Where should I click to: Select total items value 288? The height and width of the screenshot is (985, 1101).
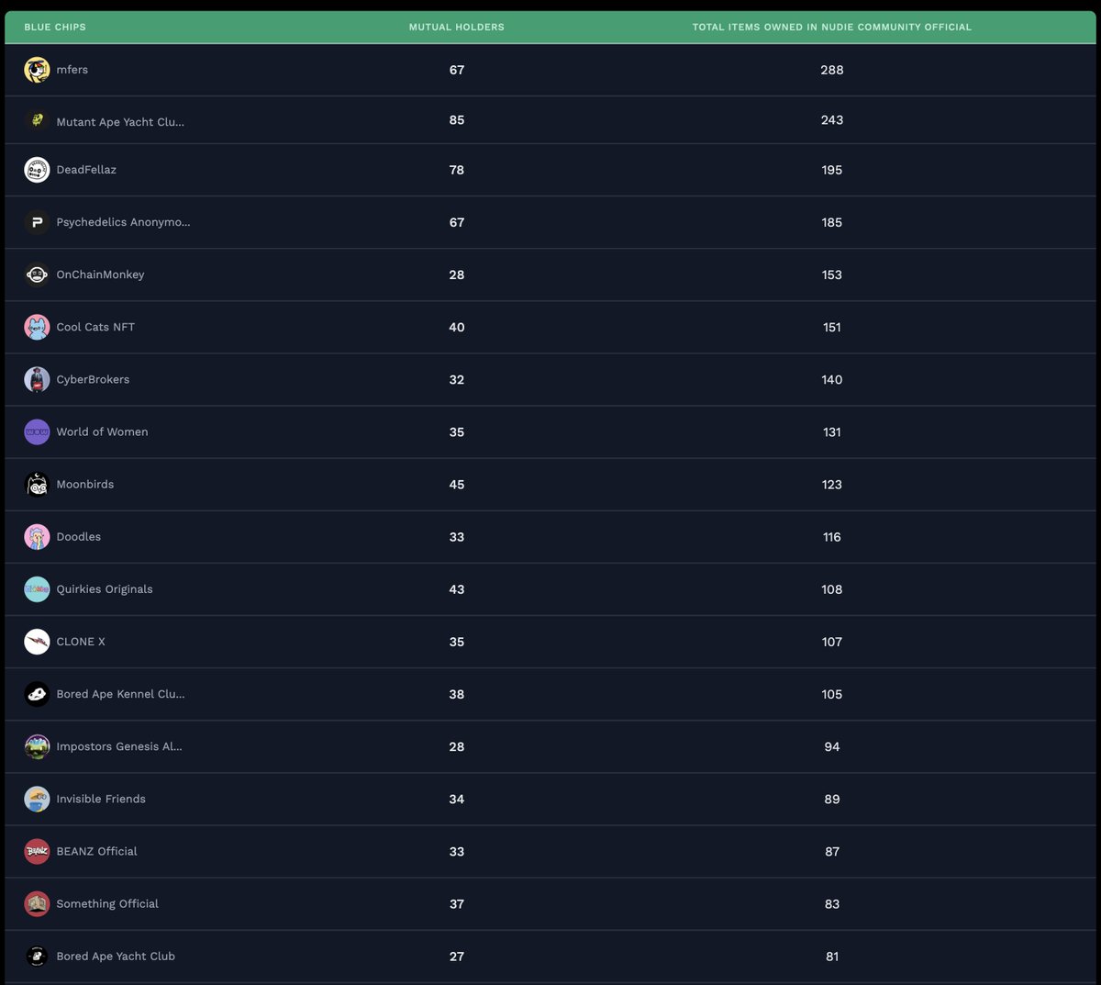tap(832, 70)
